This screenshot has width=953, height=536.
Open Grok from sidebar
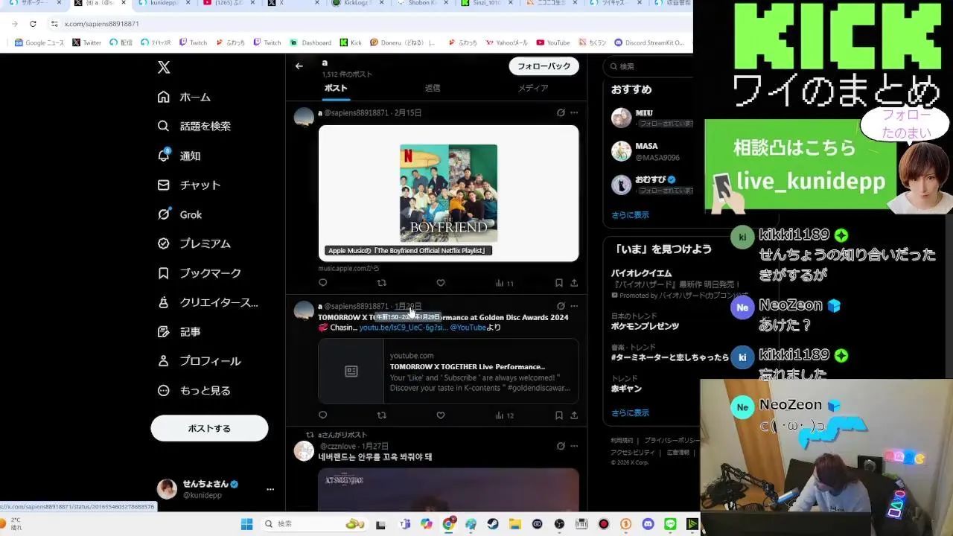tap(179, 214)
